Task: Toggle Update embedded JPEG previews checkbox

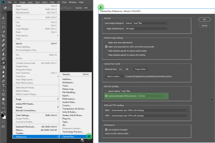Action: 106,96
